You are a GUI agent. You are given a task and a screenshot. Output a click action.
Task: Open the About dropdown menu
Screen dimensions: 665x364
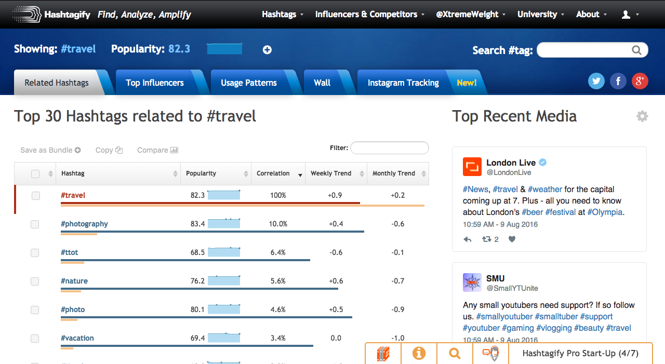[591, 15]
